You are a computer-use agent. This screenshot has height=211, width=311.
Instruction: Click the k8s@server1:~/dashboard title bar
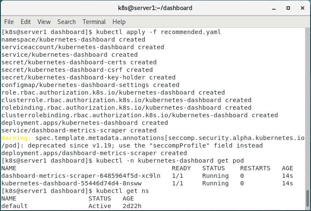tap(155, 8)
